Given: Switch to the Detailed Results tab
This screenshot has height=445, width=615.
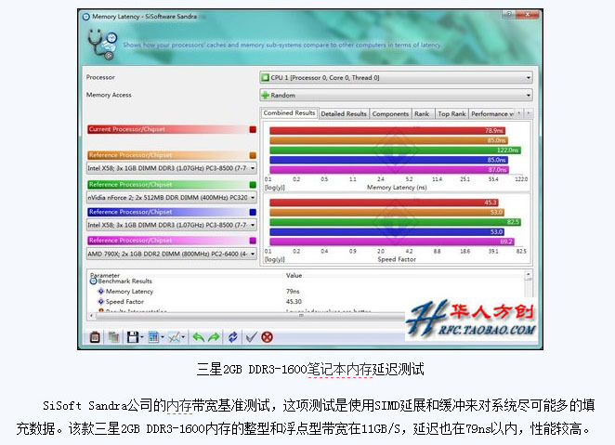Looking at the screenshot, I should pyautogui.click(x=344, y=113).
